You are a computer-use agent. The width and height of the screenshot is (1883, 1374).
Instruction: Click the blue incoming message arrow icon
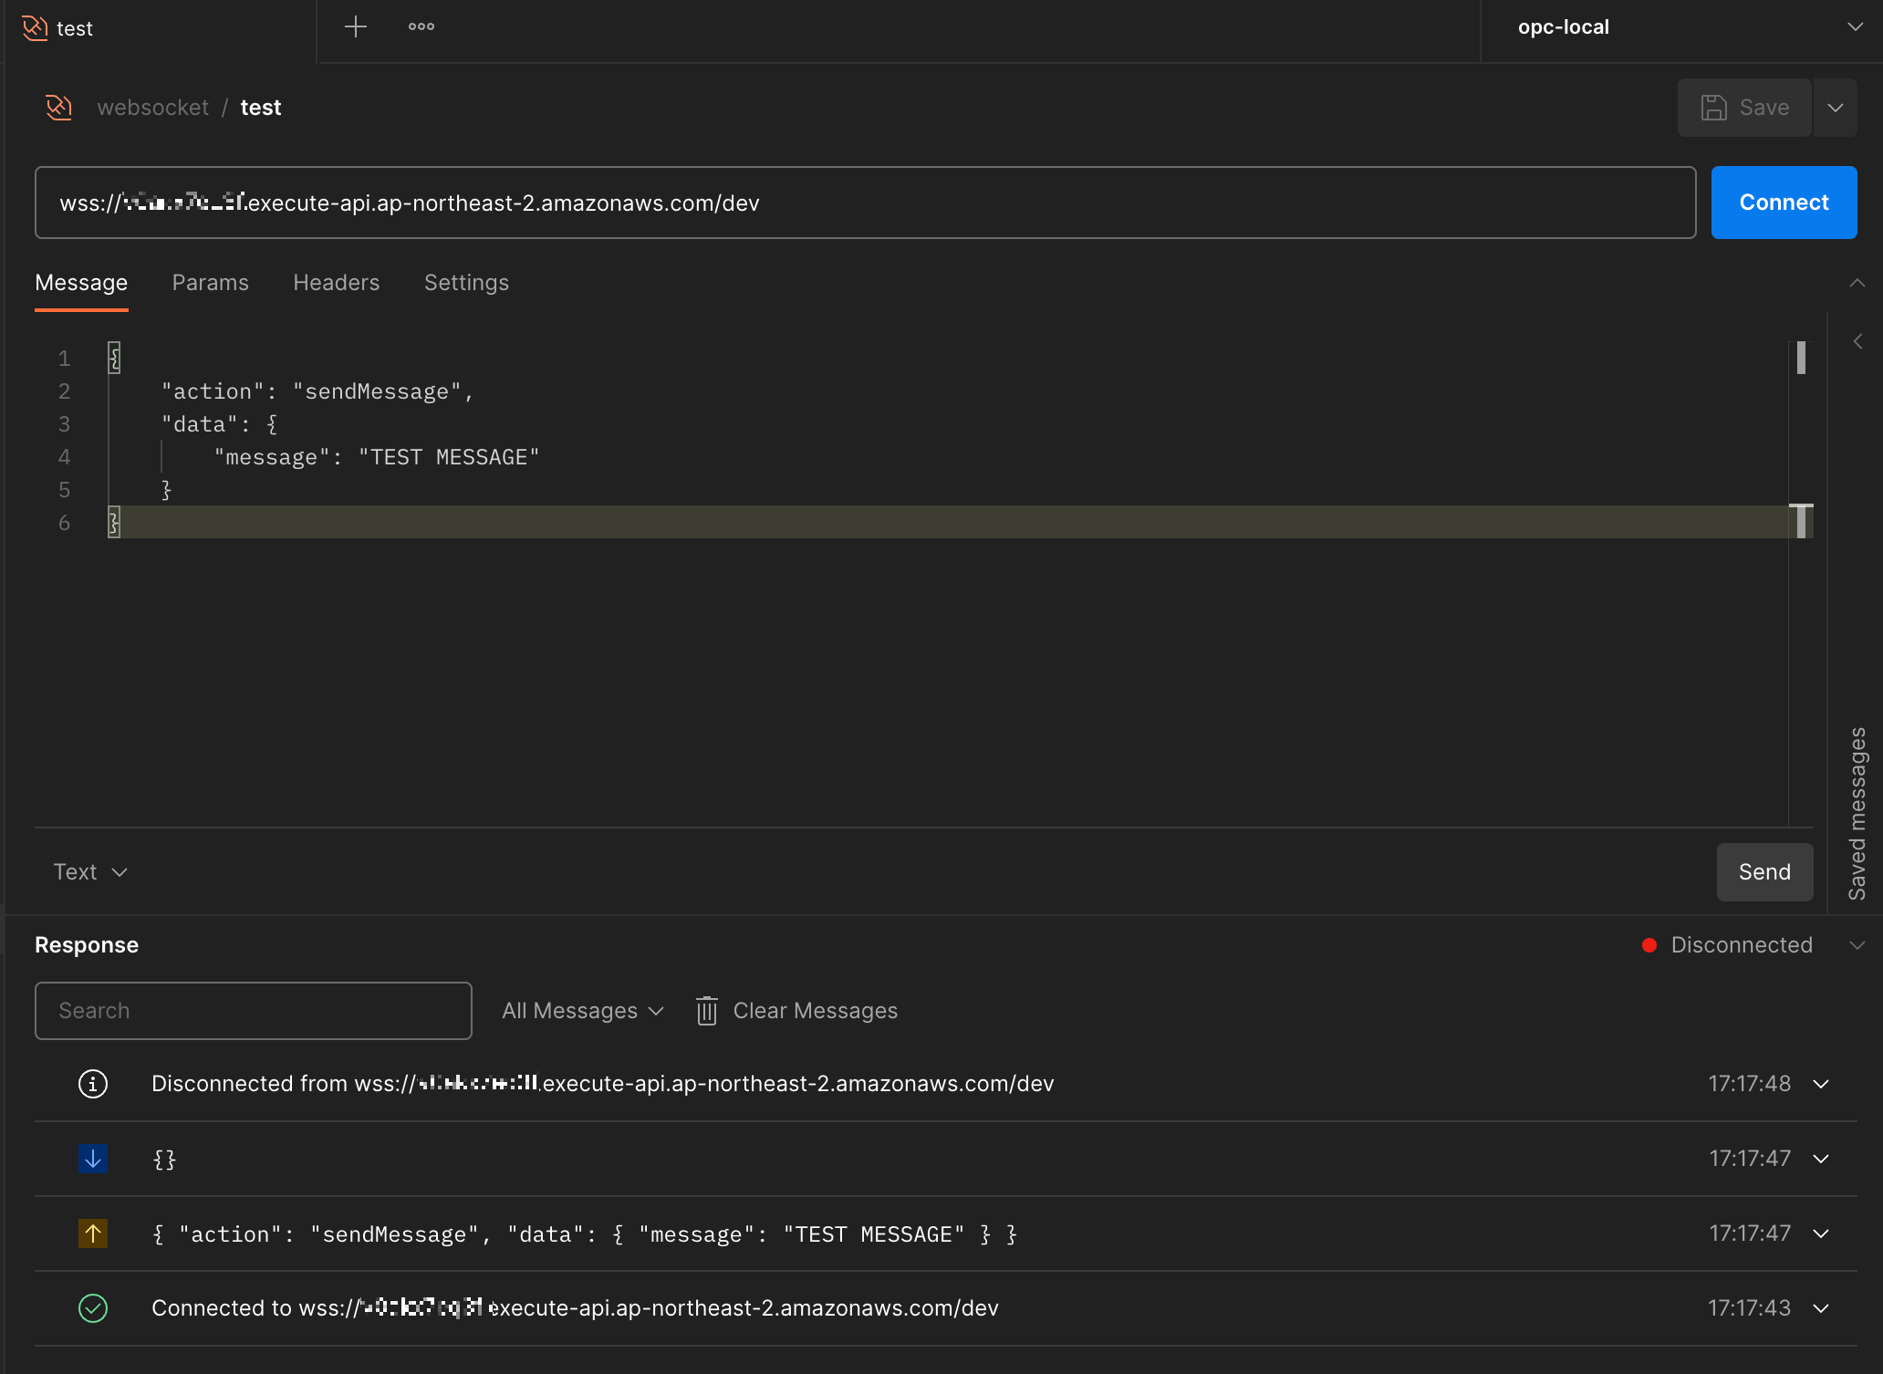(93, 1159)
